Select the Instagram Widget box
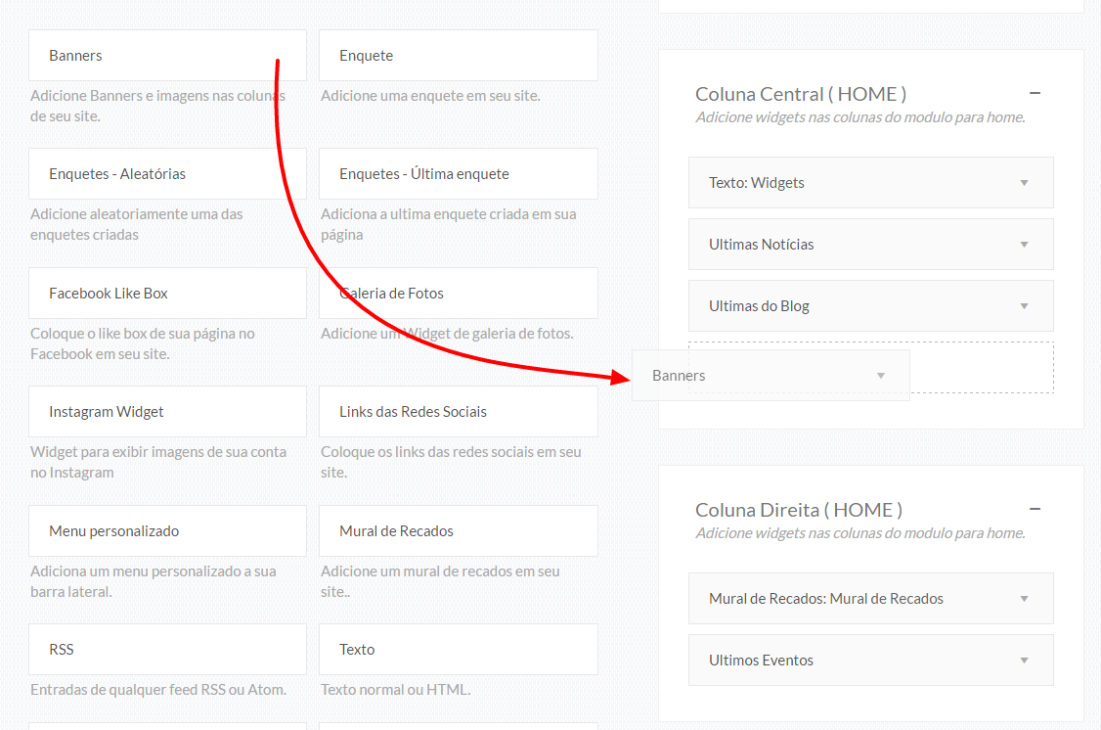This screenshot has height=730, width=1101. 167,412
